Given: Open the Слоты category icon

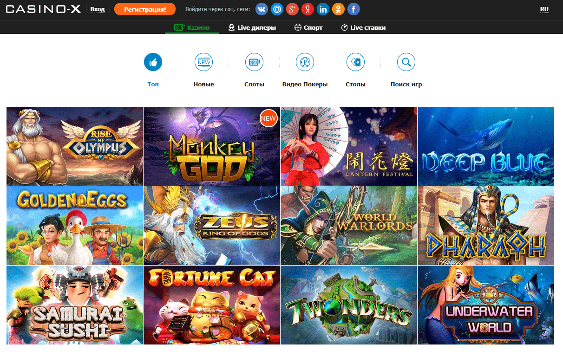Looking at the screenshot, I should point(254,62).
